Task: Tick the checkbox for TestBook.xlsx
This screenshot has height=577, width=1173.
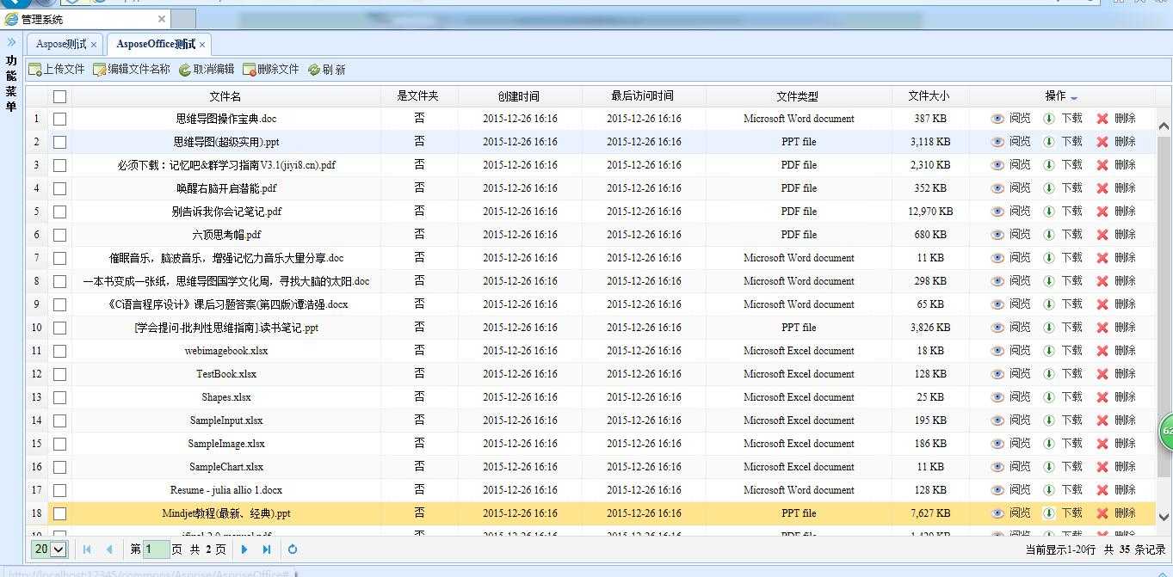Action: [x=59, y=374]
